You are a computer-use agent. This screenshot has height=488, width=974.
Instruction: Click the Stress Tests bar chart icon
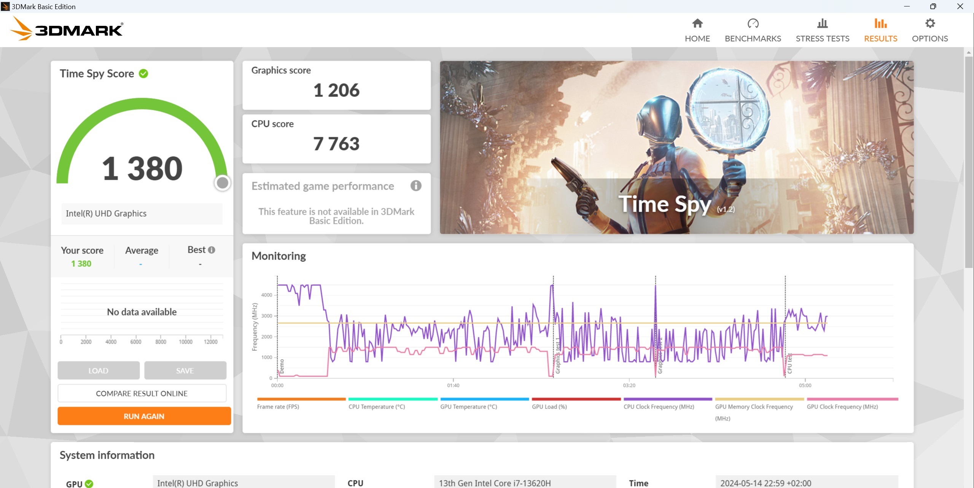pyautogui.click(x=822, y=24)
